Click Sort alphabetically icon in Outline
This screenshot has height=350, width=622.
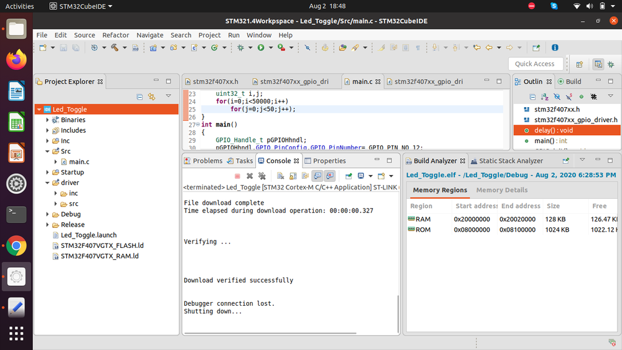point(545,97)
